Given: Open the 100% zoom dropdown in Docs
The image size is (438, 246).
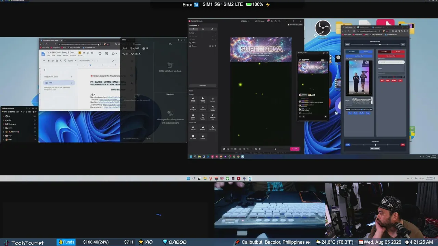Looking at the screenshot, I should (x=72, y=60).
